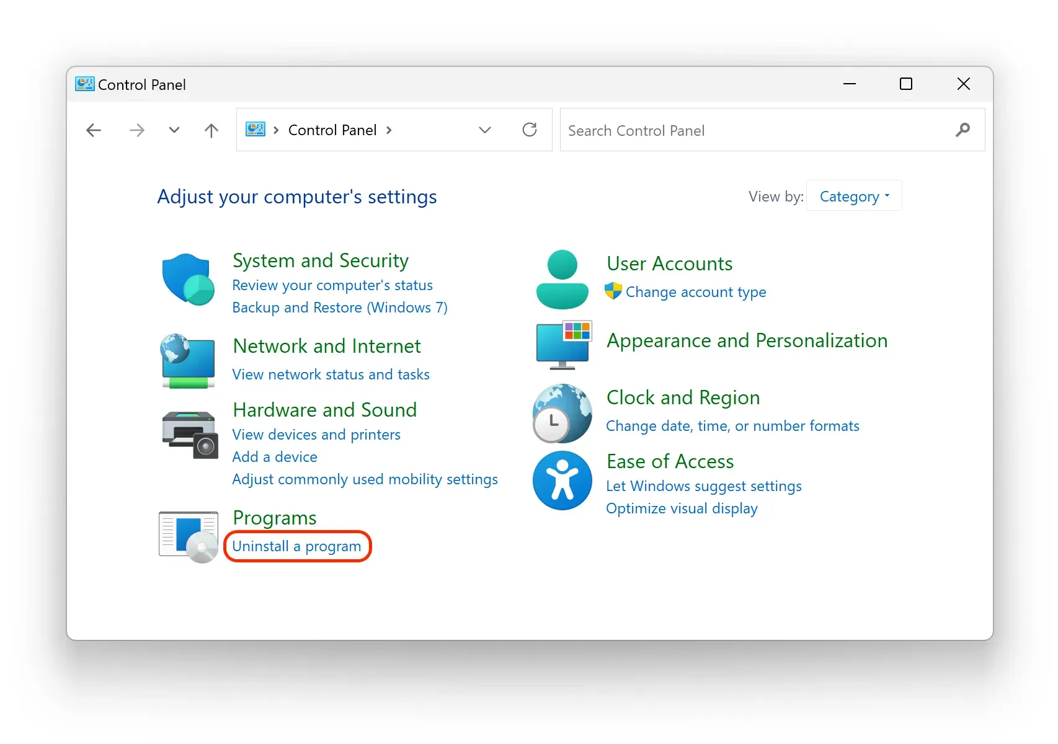Open the Ease of Access icon
Viewport: 1058px width, 744px height.
[562, 480]
